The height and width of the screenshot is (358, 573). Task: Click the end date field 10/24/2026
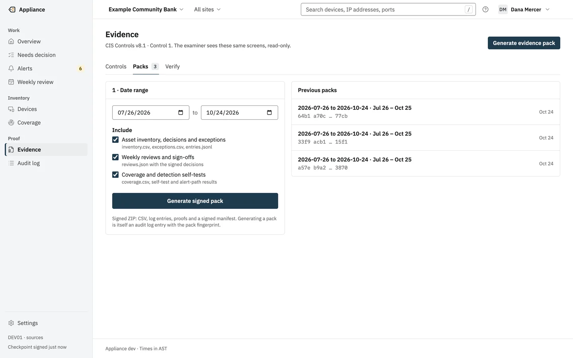tap(240, 113)
